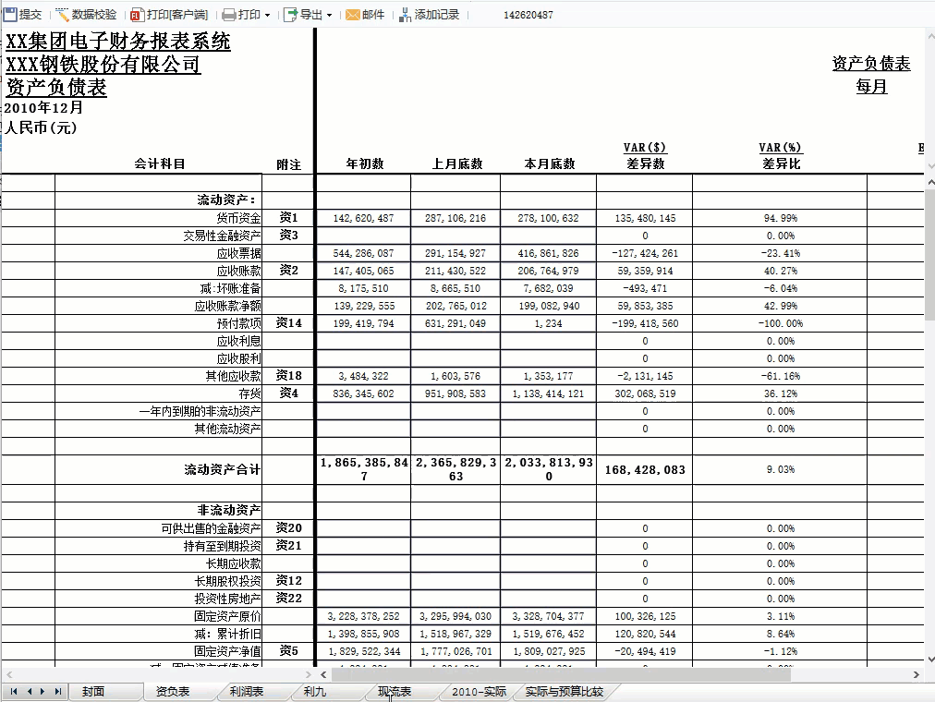
Task: Switch to the 2010-实际 sheet tab
Action: (x=479, y=691)
